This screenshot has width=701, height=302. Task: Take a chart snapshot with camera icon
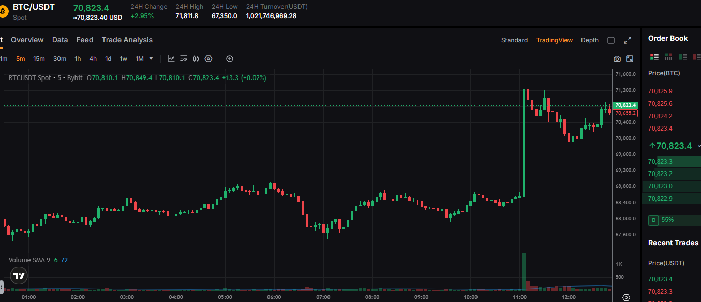coord(617,59)
